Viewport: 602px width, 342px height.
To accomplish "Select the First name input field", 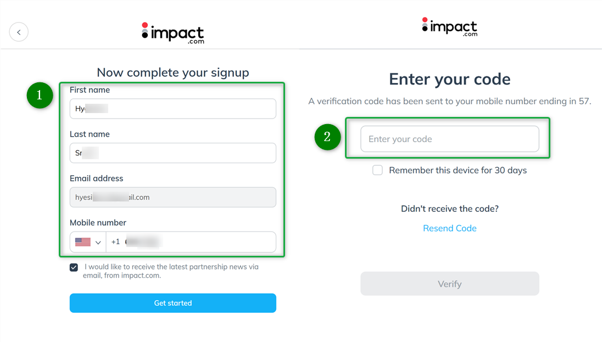I will [x=172, y=108].
